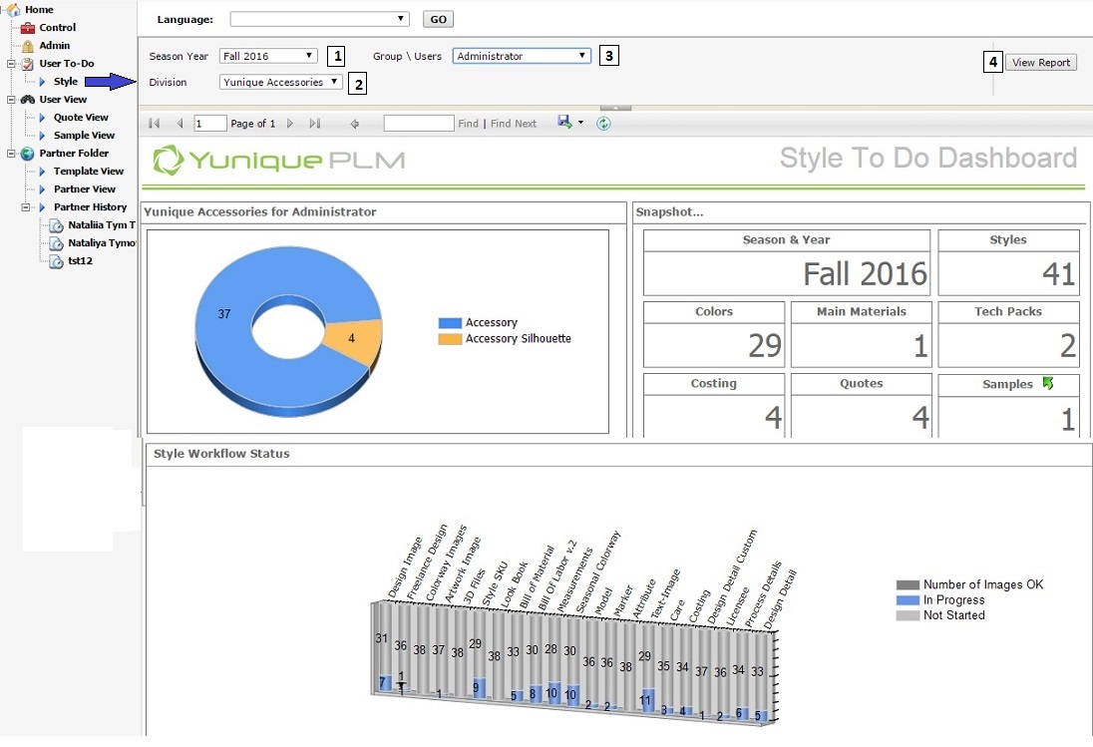Open Sample View in the tree
1093x747 pixels.
pyautogui.click(x=84, y=136)
